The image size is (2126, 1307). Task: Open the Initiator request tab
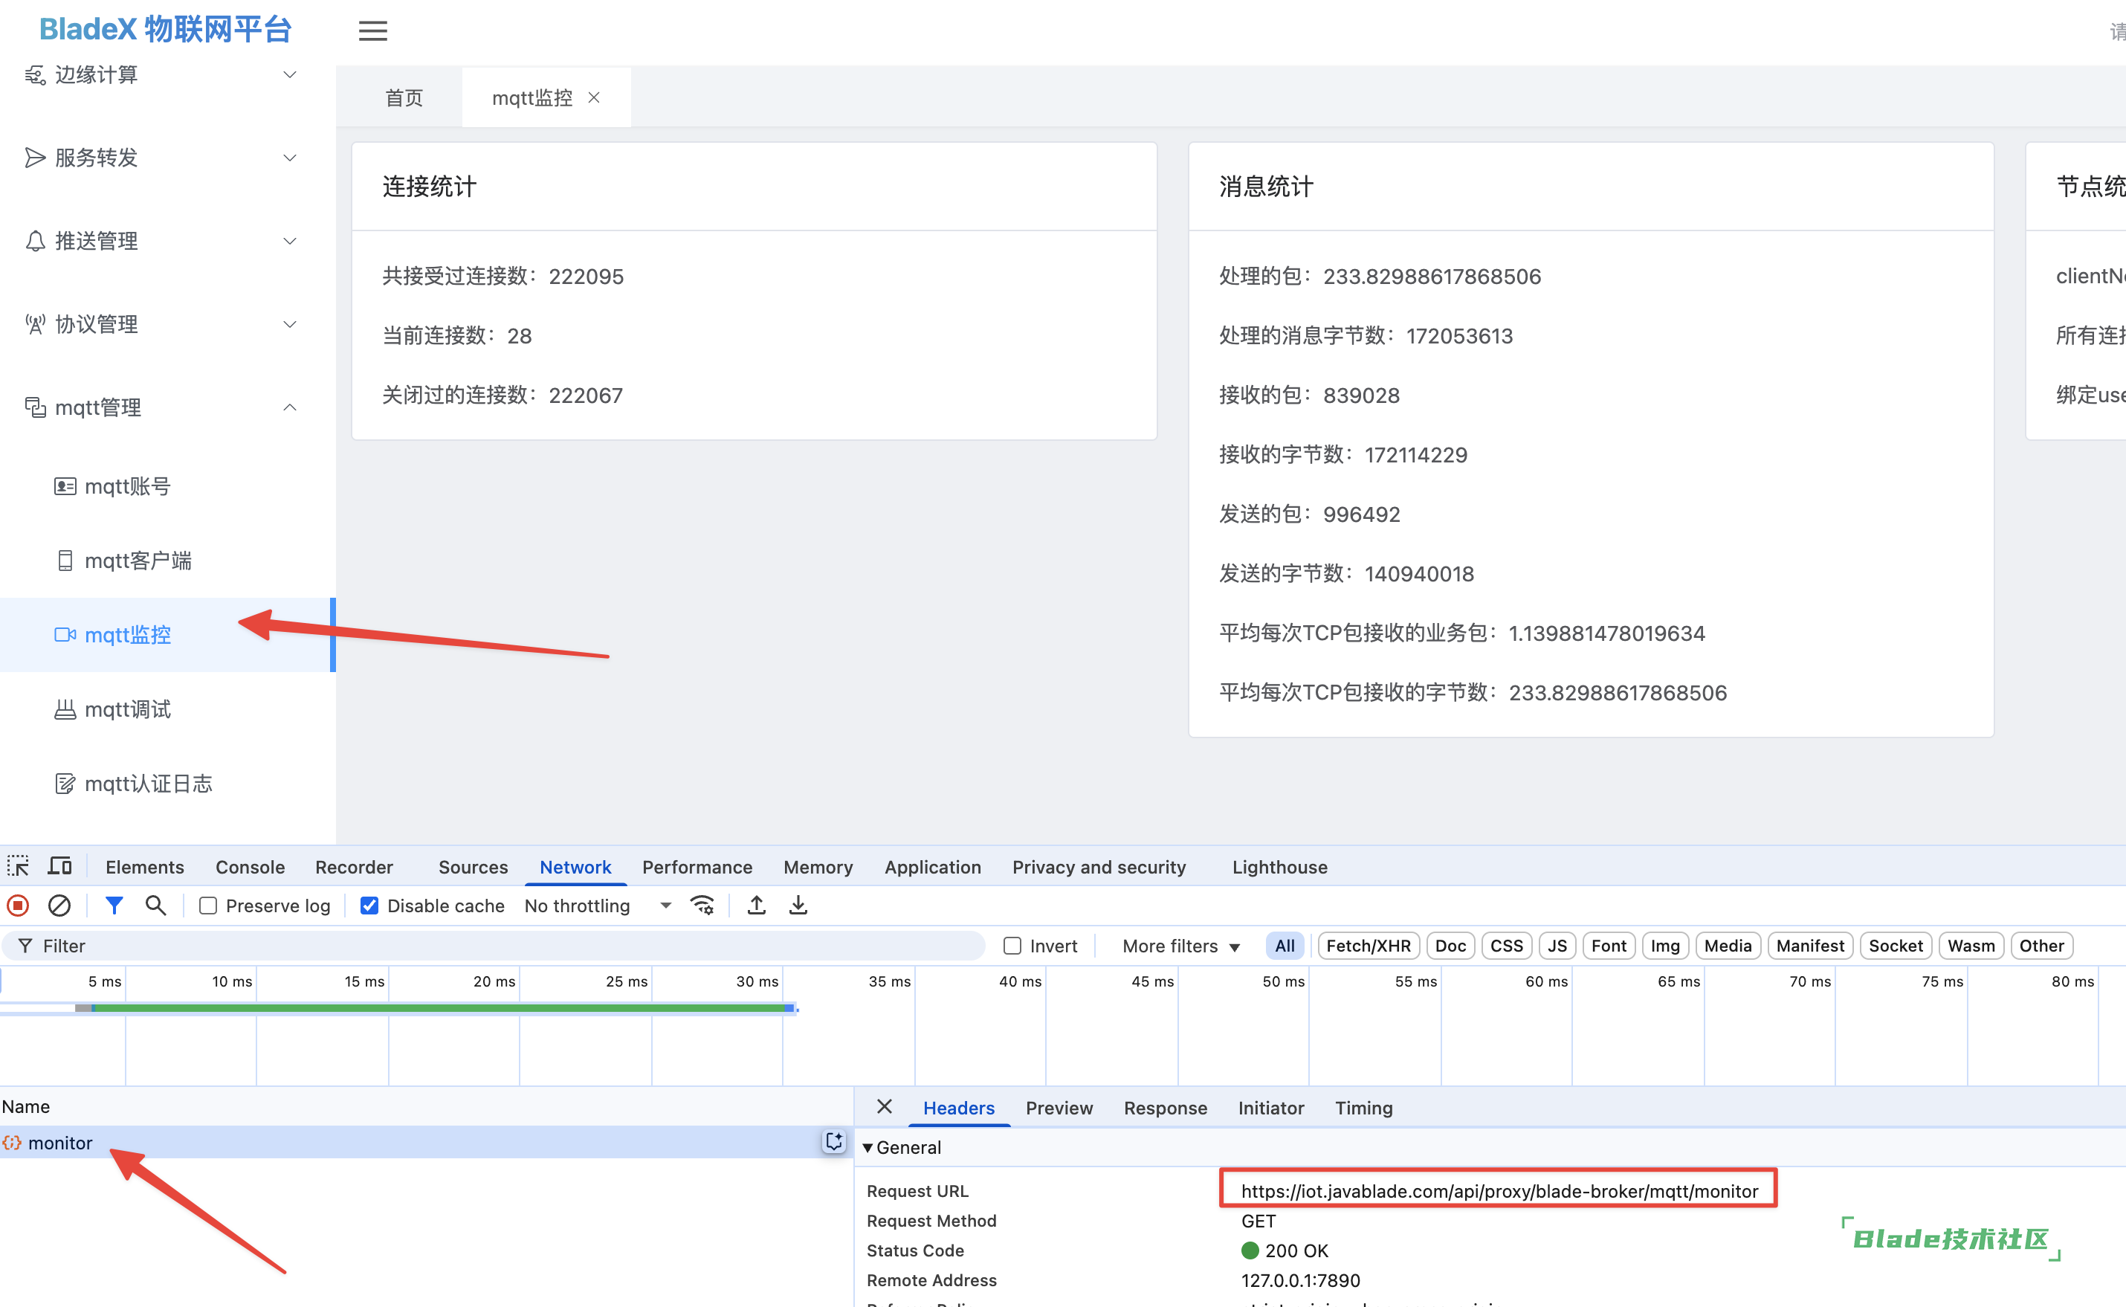[1270, 1108]
